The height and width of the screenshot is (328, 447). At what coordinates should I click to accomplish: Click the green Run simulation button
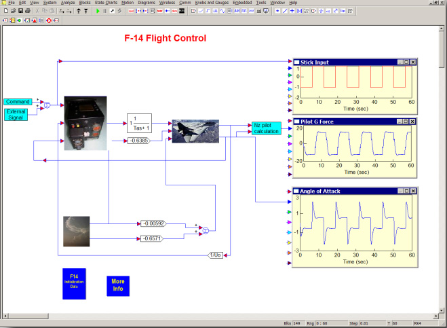tap(98, 11)
